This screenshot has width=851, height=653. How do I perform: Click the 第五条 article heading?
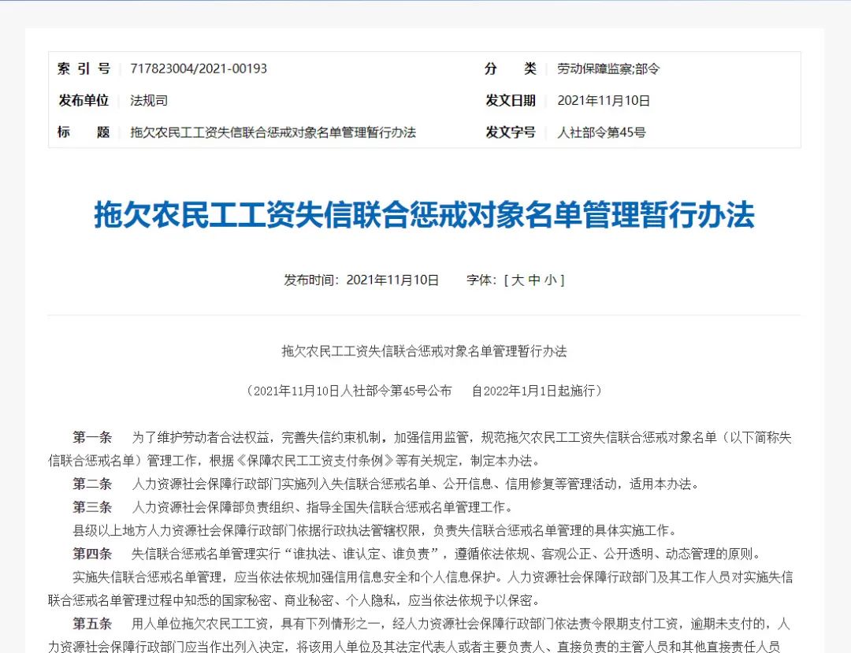[x=92, y=624]
